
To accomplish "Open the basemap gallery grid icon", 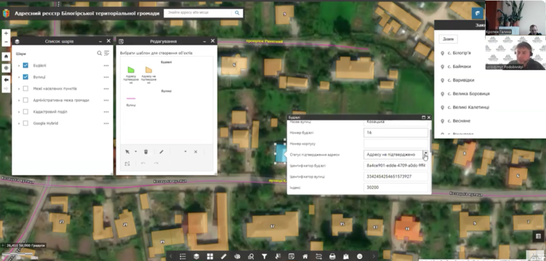I will [210, 256].
